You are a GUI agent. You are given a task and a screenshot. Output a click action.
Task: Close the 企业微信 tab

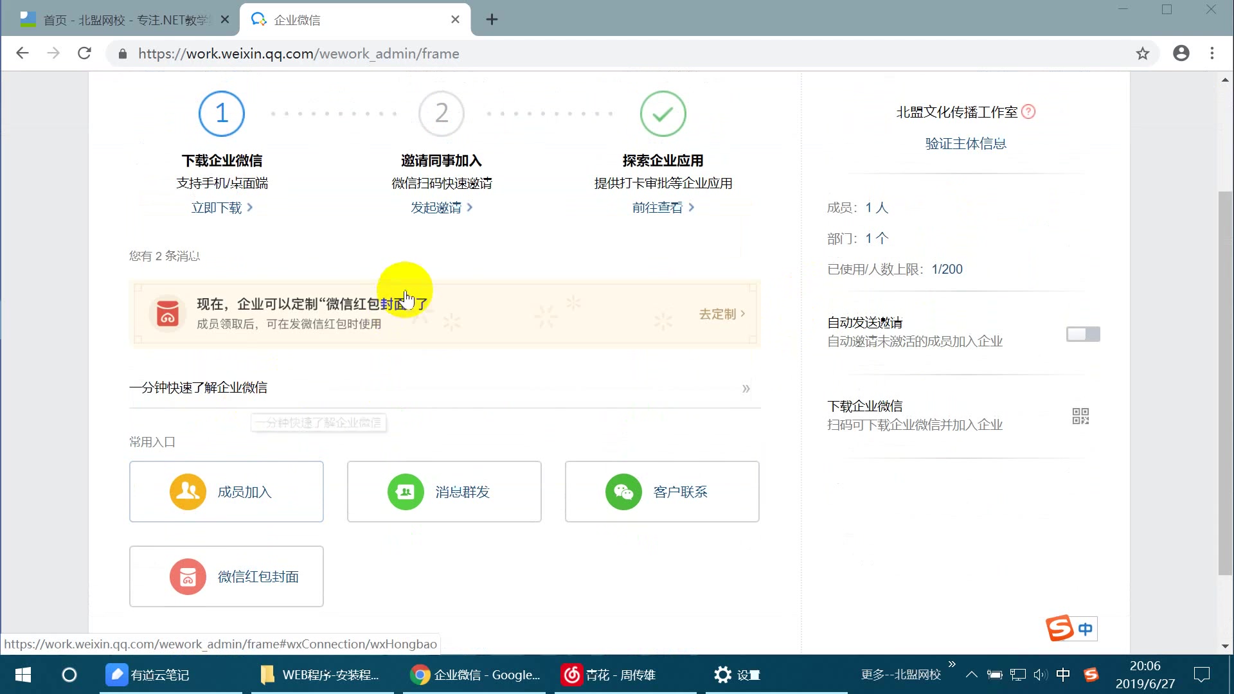[x=455, y=19]
